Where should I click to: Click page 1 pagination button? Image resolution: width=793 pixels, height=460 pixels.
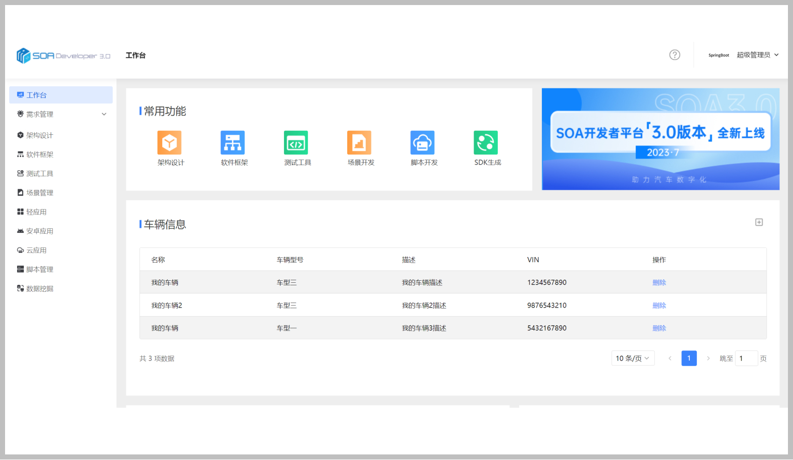point(689,359)
